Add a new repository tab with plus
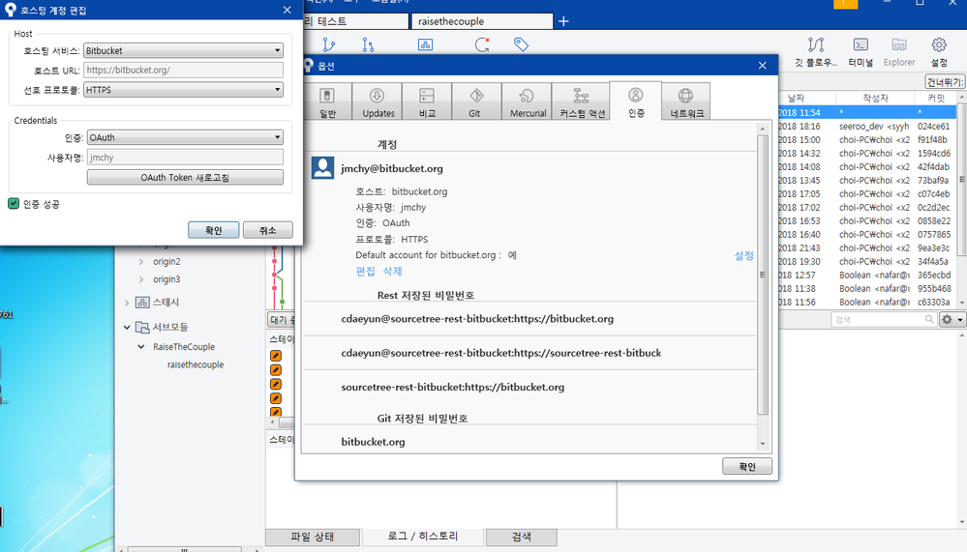The height and width of the screenshot is (552, 967). coord(563,21)
